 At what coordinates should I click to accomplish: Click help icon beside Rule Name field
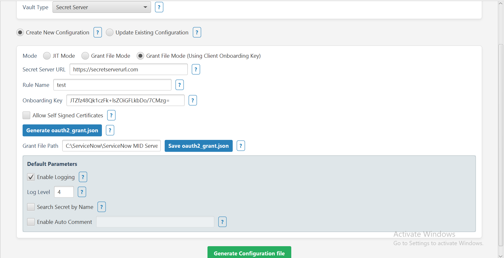point(179,85)
